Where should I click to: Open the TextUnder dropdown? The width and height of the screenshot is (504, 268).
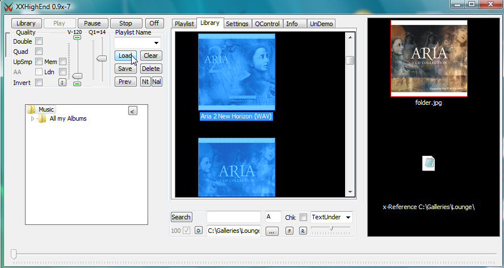[x=348, y=218]
